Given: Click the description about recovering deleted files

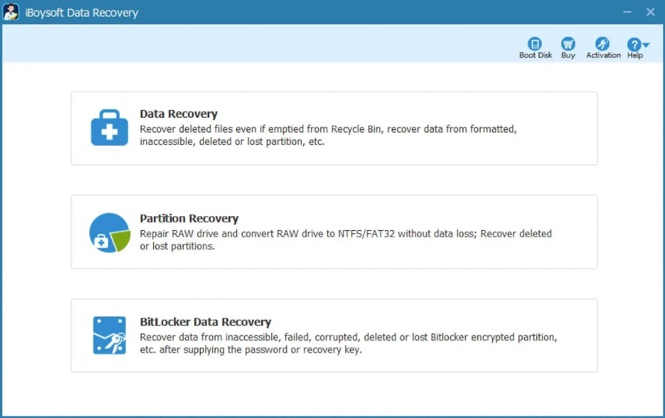Looking at the screenshot, I should point(328,135).
